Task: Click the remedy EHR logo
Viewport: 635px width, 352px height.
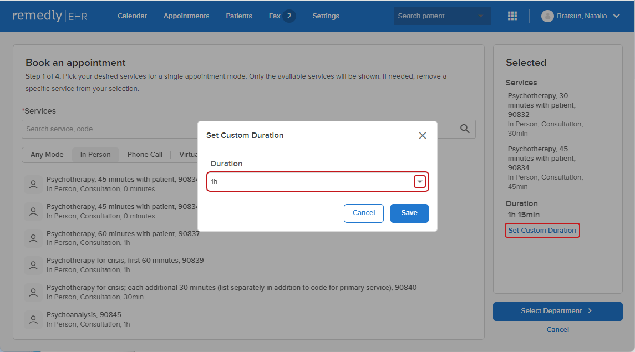Action: [x=49, y=16]
